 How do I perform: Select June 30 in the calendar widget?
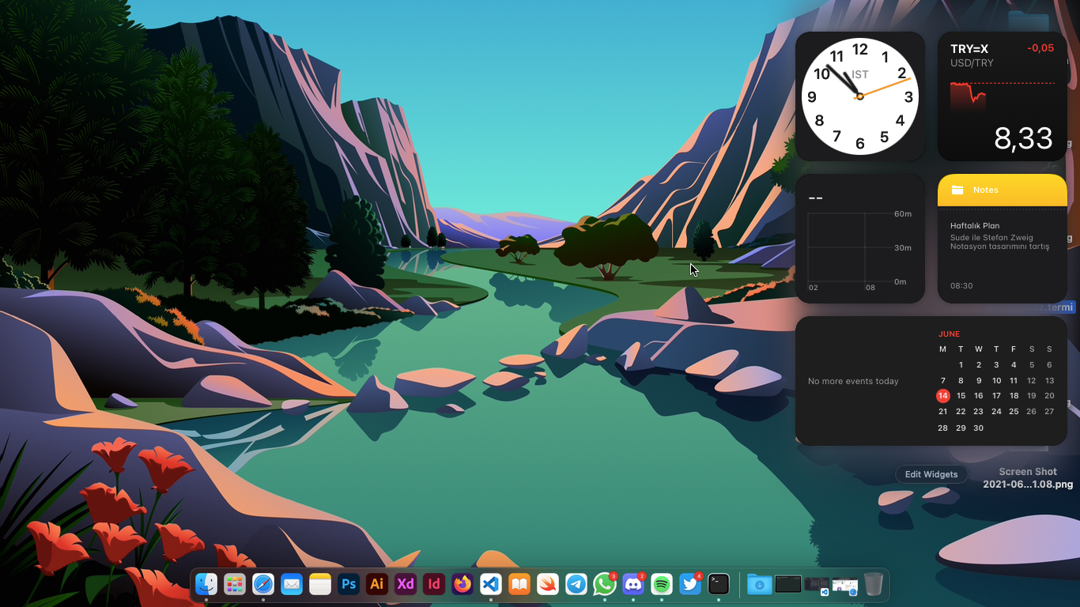tap(978, 428)
